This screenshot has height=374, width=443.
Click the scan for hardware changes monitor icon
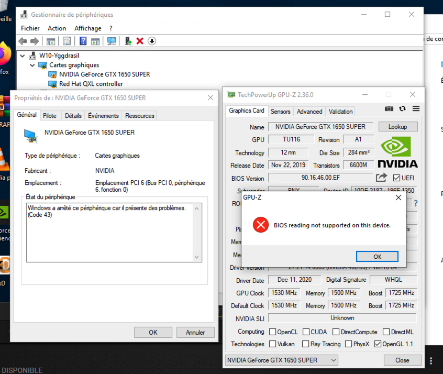(x=112, y=41)
